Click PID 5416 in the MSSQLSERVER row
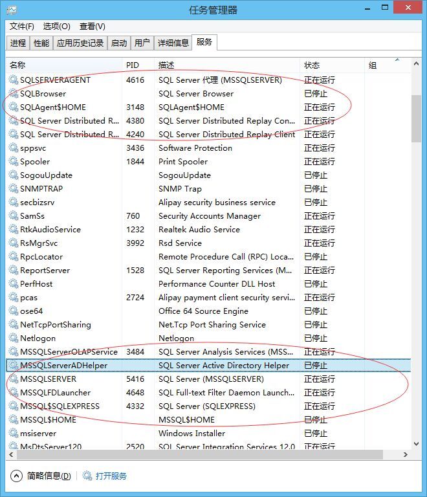Image resolution: width=427 pixels, height=497 pixels. (x=135, y=379)
